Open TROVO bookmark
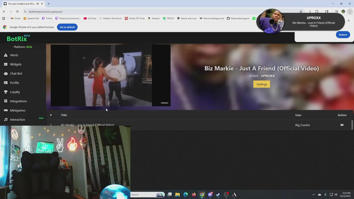 point(168,19)
